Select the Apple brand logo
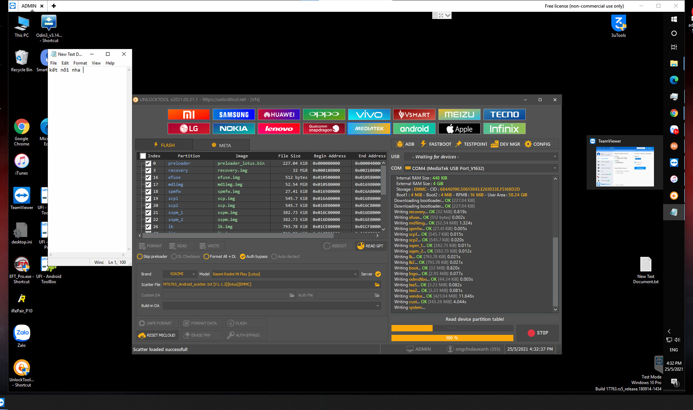The width and height of the screenshot is (693, 410). point(459,128)
